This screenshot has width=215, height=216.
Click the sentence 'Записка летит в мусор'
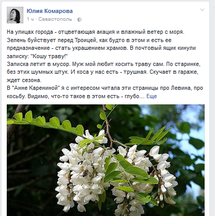(39, 64)
